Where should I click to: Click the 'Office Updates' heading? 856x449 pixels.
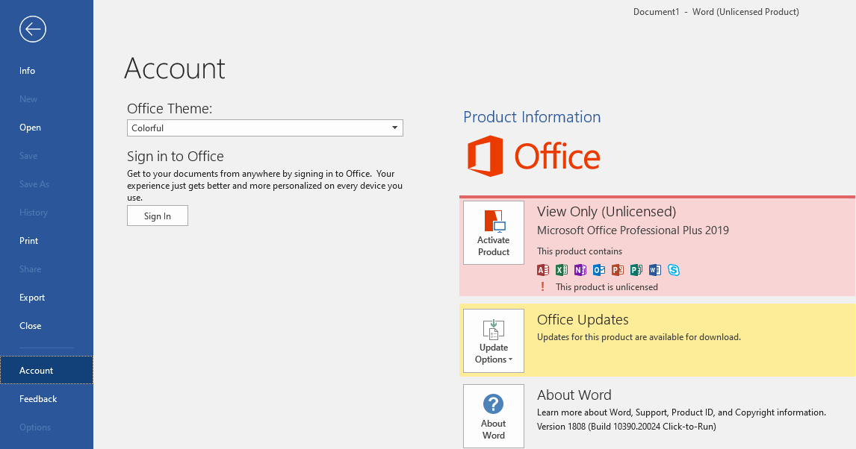coord(583,319)
